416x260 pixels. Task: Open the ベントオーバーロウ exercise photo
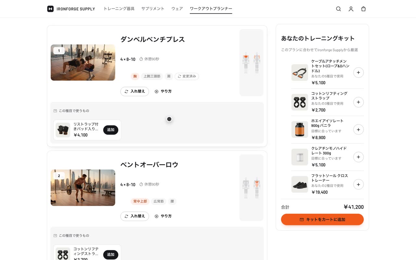(83, 188)
